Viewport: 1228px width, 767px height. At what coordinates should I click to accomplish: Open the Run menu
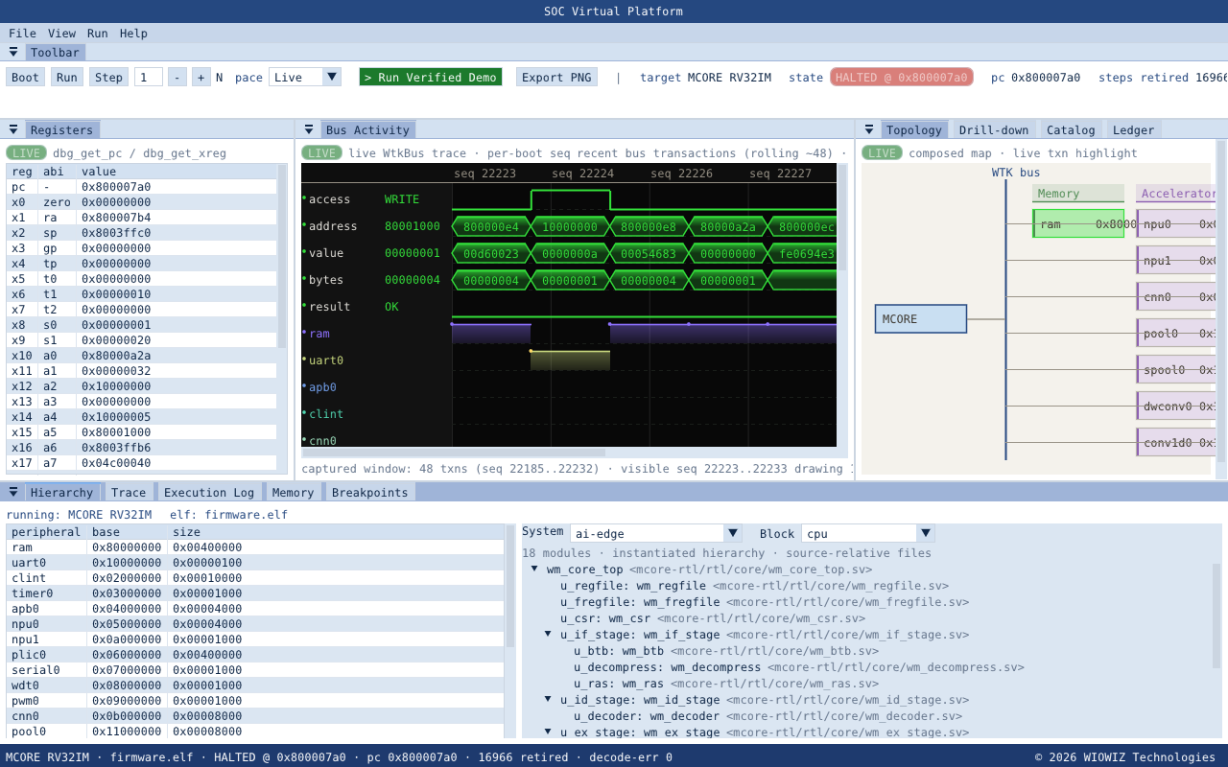(x=97, y=34)
